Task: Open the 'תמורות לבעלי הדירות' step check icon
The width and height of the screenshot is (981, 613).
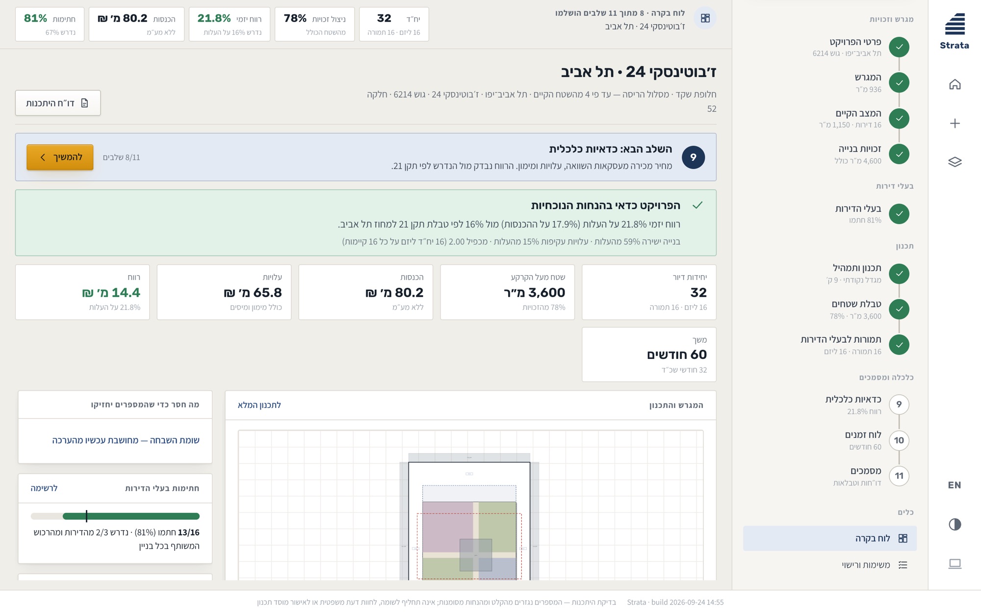Action: [x=899, y=345]
